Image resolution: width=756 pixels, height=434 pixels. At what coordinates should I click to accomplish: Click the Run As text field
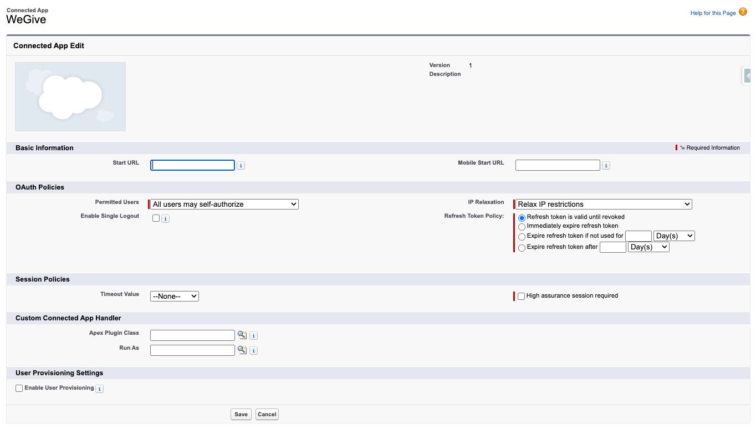pyautogui.click(x=193, y=350)
